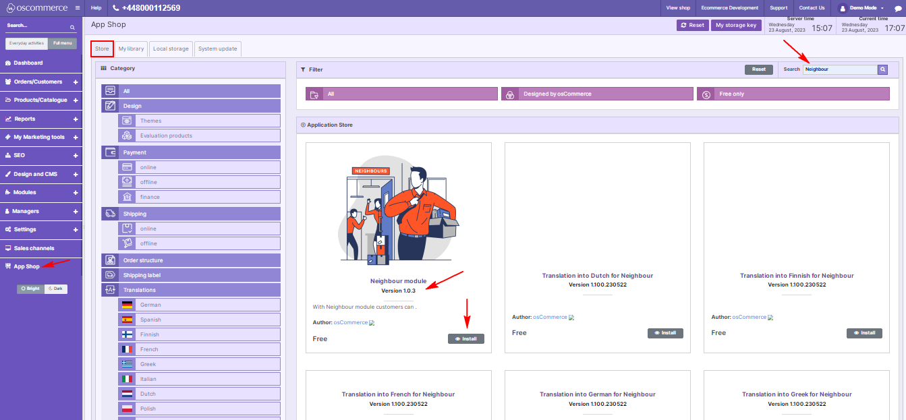
Task: Open the Order structure category icon
Action: (110, 260)
